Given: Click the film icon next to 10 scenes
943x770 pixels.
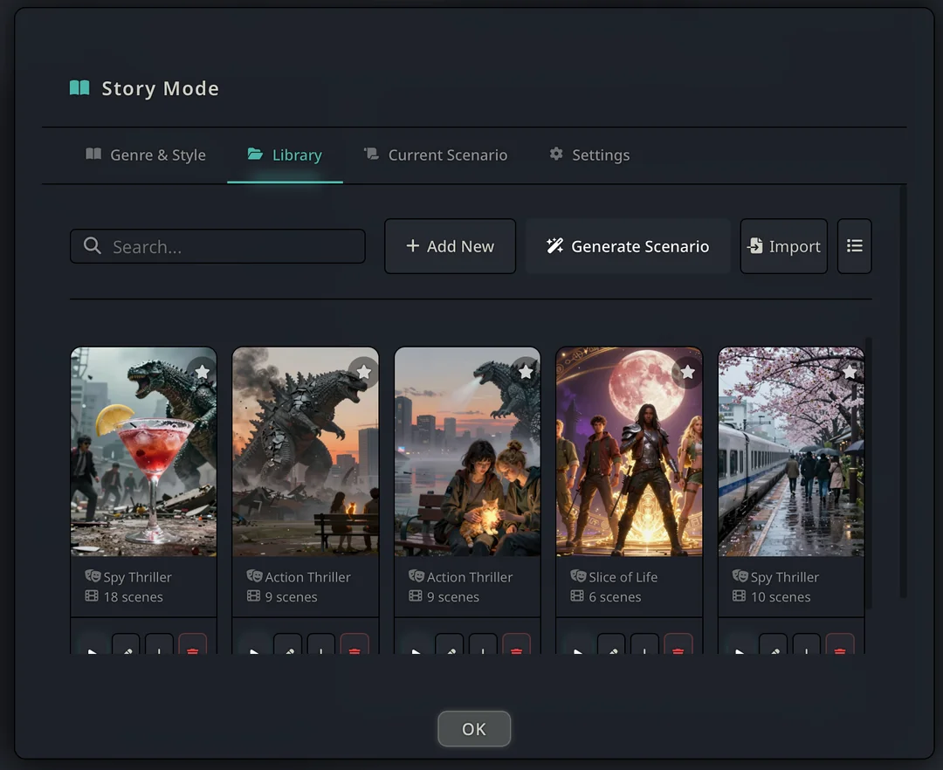Looking at the screenshot, I should pyautogui.click(x=739, y=595).
